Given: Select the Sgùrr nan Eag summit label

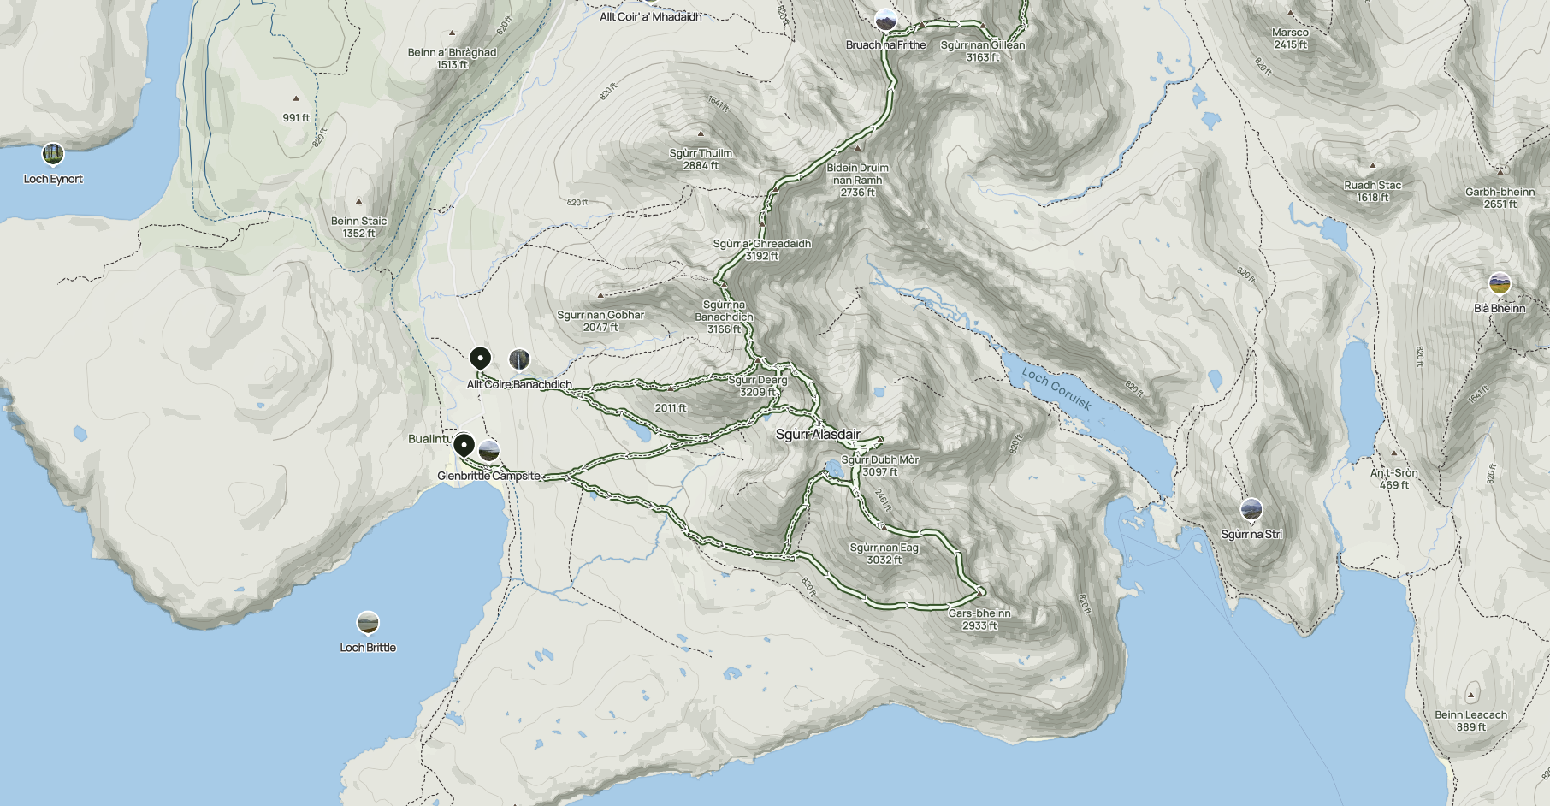Looking at the screenshot, I should coord(884,554).
